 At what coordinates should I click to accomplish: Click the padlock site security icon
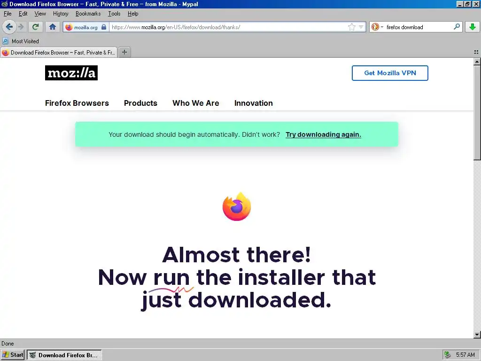point(104,27)
